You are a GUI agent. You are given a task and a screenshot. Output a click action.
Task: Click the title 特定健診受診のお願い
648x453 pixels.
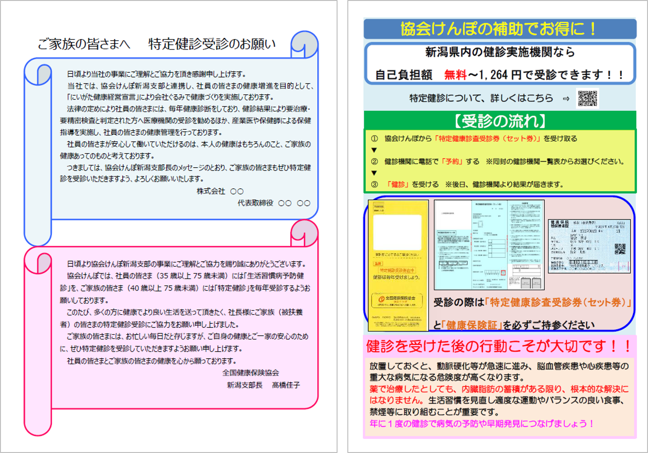[x=212, y=44]
